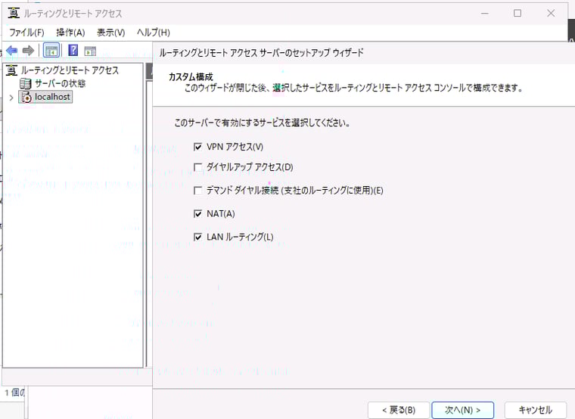This screenshot has height=419, width=575.
Task: Uncheck the LAN ルーティング(L) checkbox
Action: [197, 237]
